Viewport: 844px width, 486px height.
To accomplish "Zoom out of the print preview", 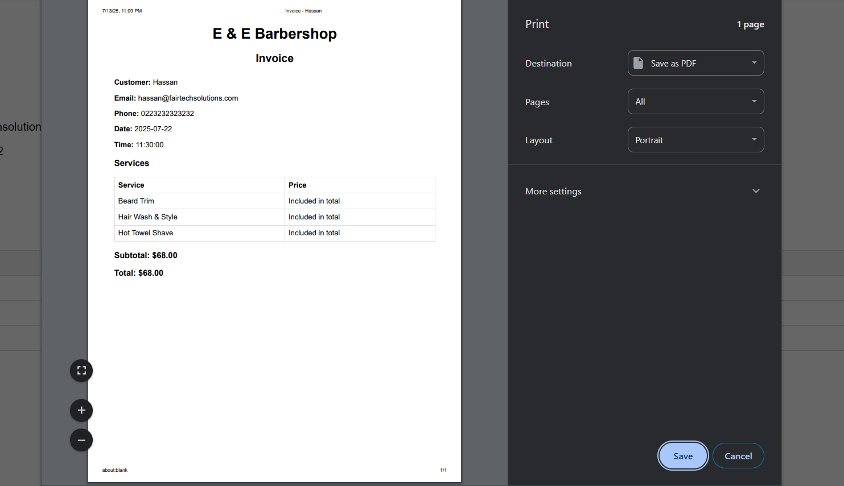I will [x=81, y=439].
